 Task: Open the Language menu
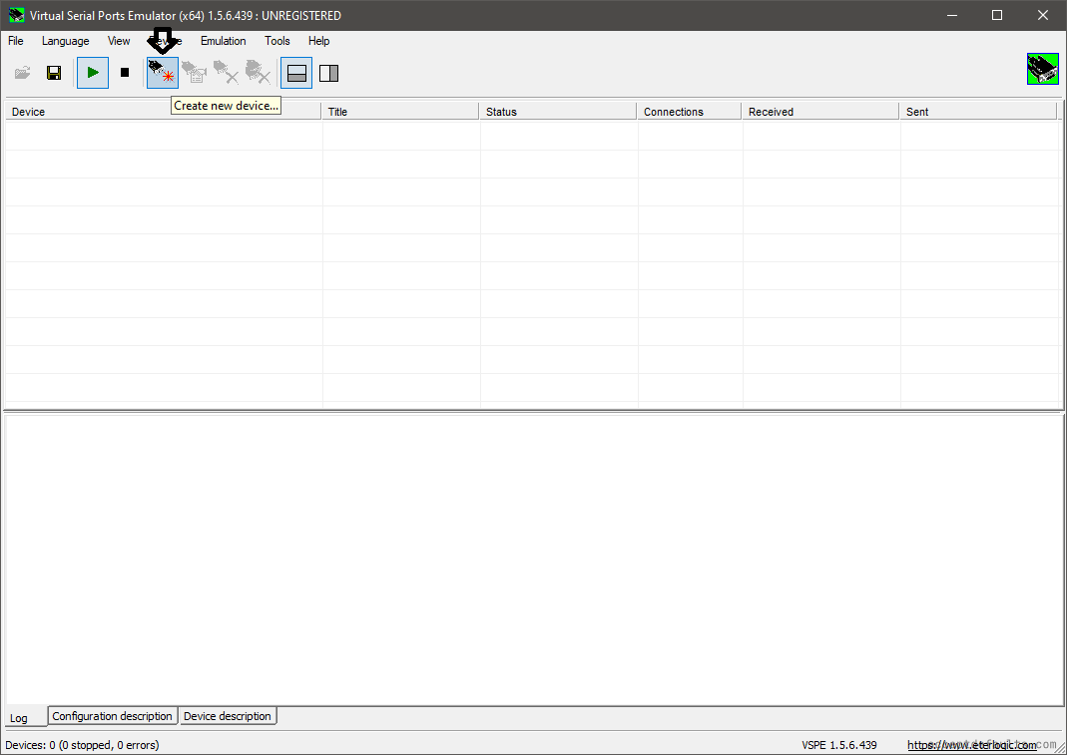tap(65, 41)
